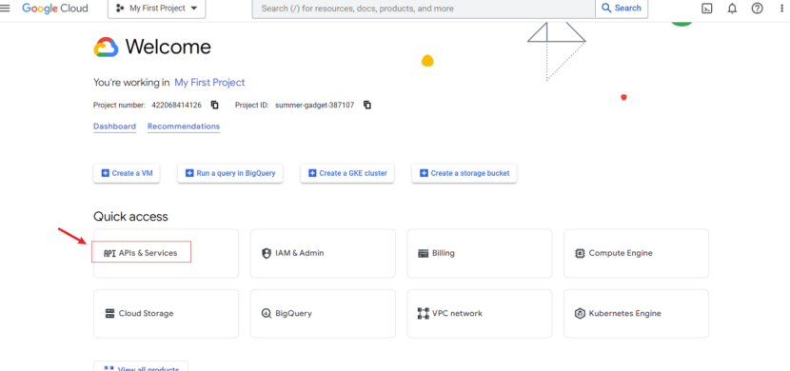Open the IAM & Admin card
This screenshot has height=371, width=790.
(323, 253)
